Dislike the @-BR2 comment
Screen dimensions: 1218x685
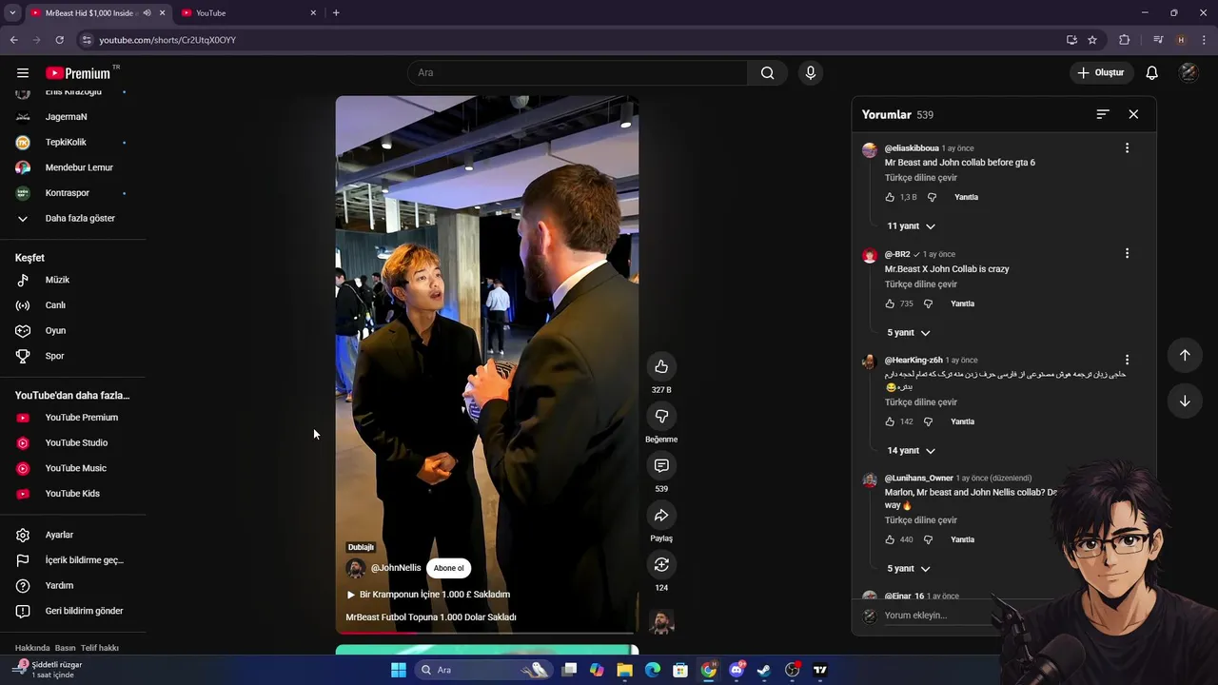click(928, 303)
